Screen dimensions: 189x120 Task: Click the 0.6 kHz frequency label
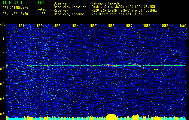[x=2, y=114]
